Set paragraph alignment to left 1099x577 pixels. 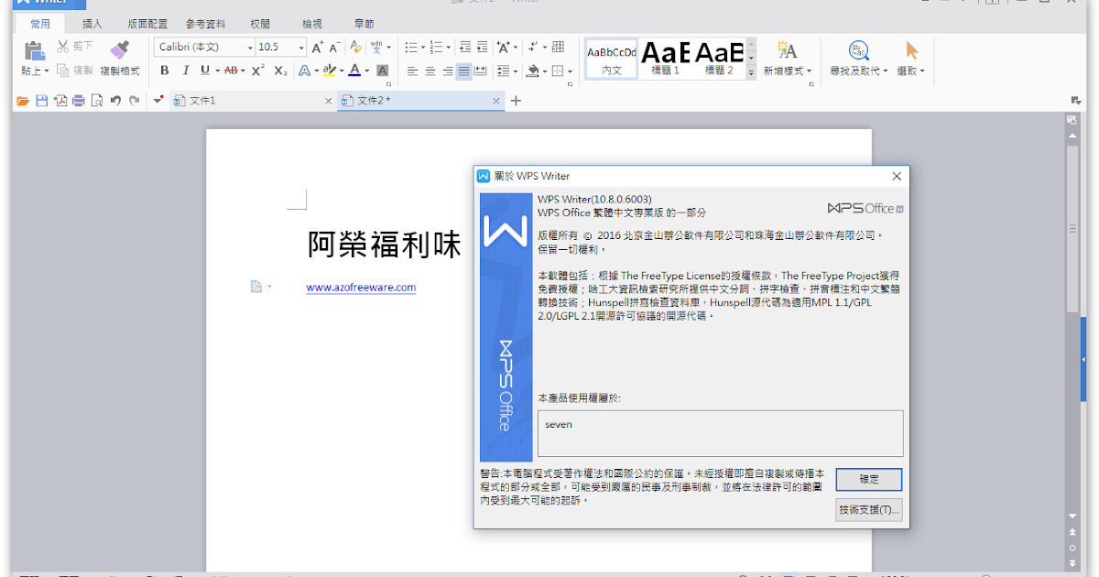pos(412,71)
